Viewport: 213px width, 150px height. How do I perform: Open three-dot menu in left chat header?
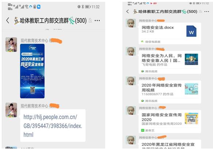(97, 21)
